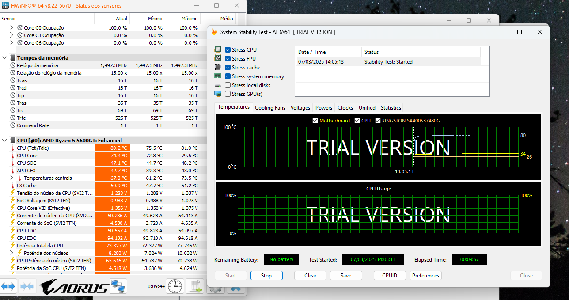The image size is (569, 300).
Task: Click thermometer icon beside CPU (Tctl/Tdie)
Action: click(x=12, y=148)
